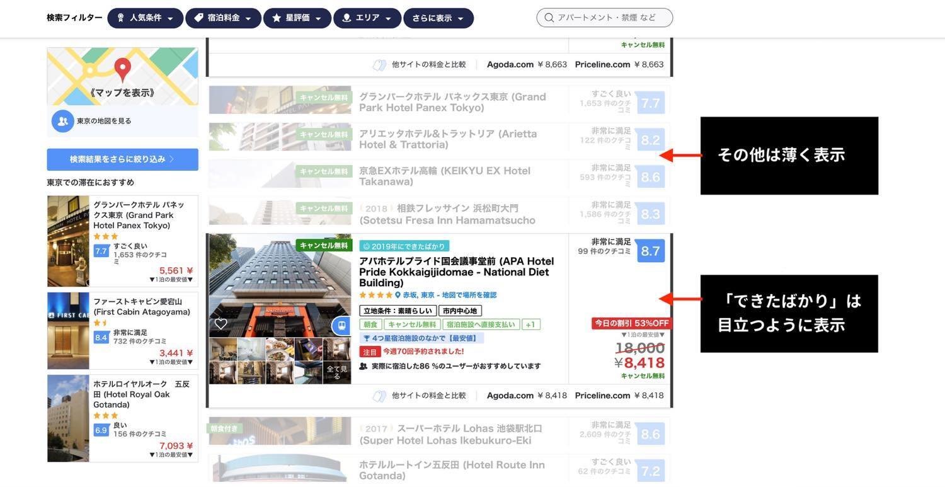Image resolution: width=945 pixels, height=487 pixels.
Task: Save APA Hotel with the heart icon
Action: point(221,324)
